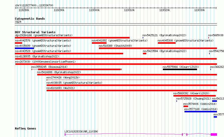Click the esv2673030 (1000GenomesConsortiumPhase1) label
224x137 pixels.
click(45, 62)
